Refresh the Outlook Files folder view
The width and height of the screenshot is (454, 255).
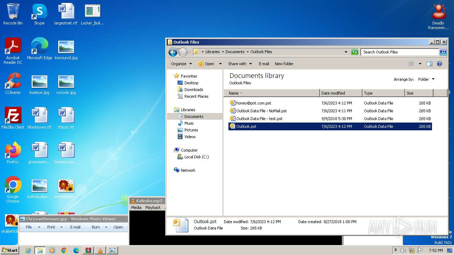click(x=355, y=52)
